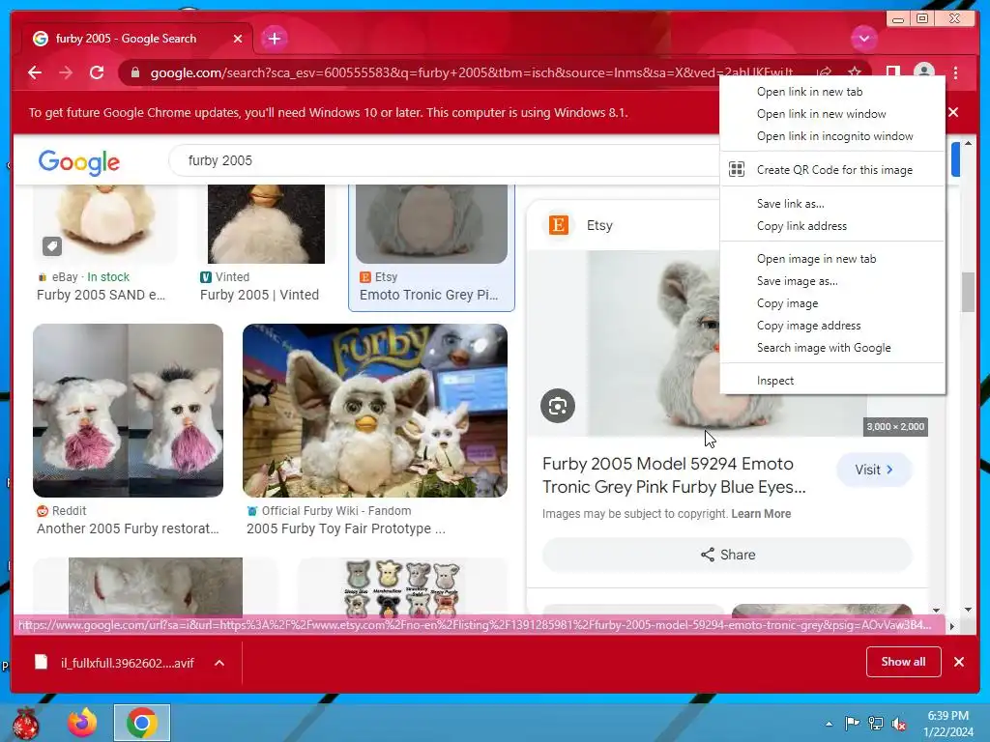Close the downloads bar
This screenshot has width=990, height=742.
pyautogui.click(x=958, y=661)
